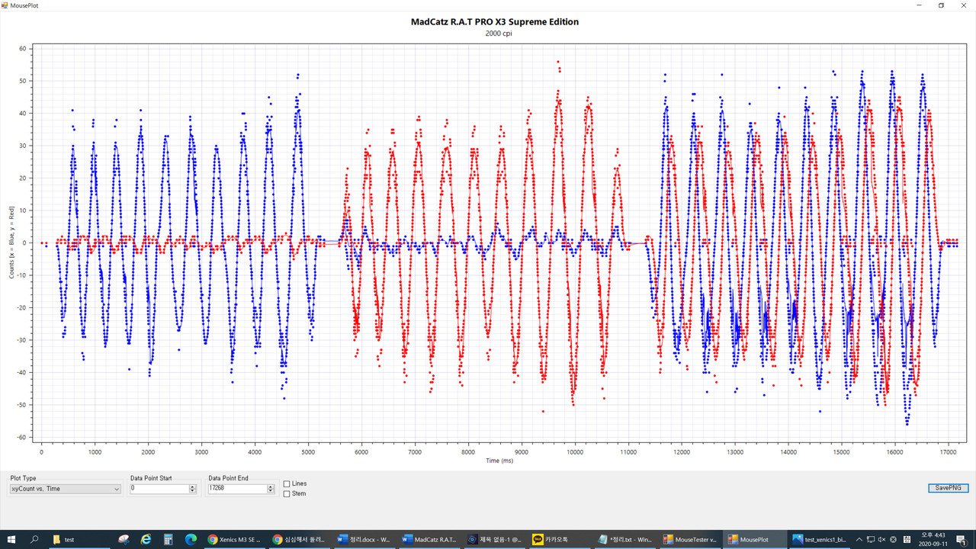Click the Data Point Start spinner arrows
Screen dimensions: 976x549
pyautogui.click(x=192, y=489)
